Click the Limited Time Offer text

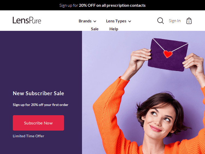point(28,136)
